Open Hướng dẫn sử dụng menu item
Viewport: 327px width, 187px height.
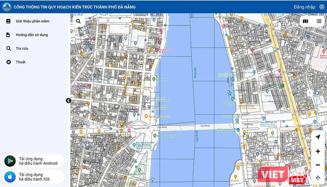tap(31, 35)
